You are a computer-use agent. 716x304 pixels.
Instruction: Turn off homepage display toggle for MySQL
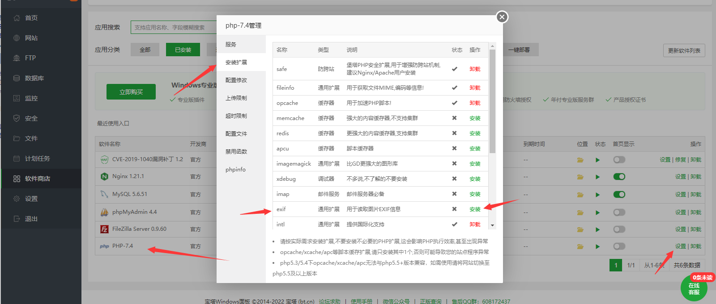pyautogui.click(x=619, y=195)
